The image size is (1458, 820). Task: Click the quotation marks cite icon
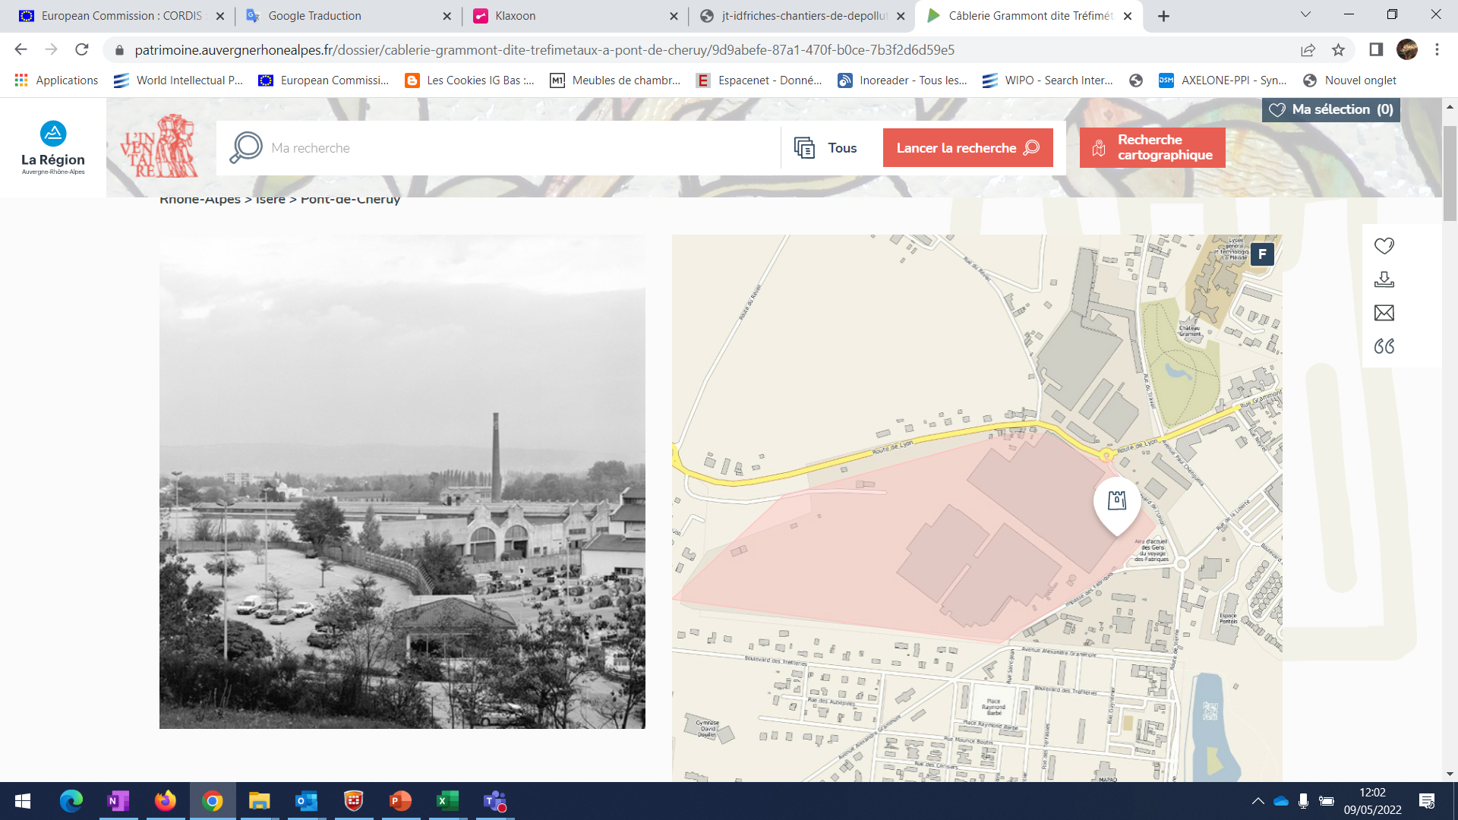(1384, 346)
